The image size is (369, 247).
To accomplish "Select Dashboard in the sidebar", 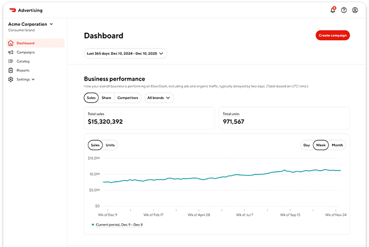I will pos(35,43).
